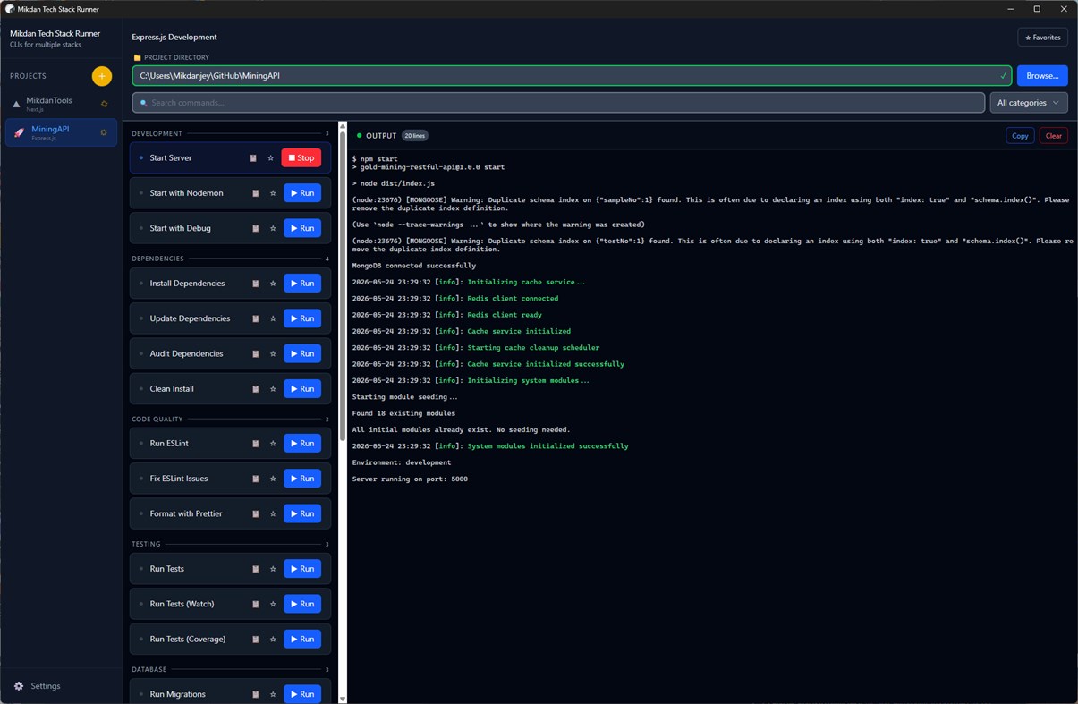Run Clean Install
This screenshot has width=1078, height=704.
pyautogui.click(x=302, y=389)
